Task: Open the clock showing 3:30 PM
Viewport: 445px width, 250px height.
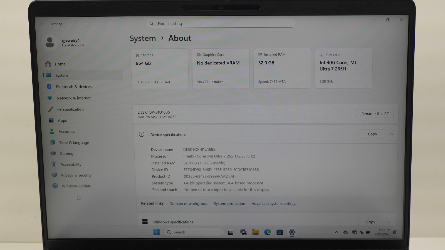Action: (x=382, y=232)
